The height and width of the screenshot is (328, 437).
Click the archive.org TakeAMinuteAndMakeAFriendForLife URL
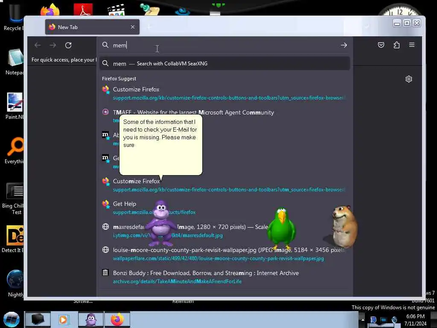click(x=177, y=281)
